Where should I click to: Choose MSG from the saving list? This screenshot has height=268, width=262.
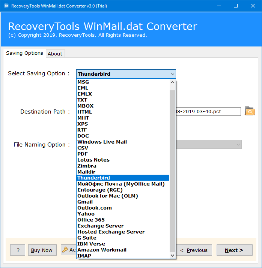click(123, 82)
